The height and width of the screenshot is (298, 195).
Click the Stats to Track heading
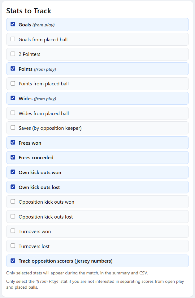(29, 11)
